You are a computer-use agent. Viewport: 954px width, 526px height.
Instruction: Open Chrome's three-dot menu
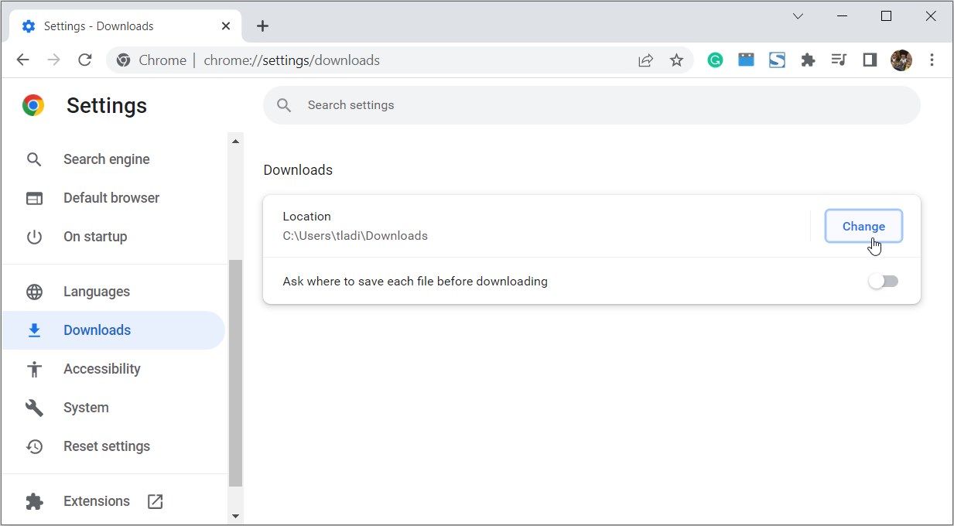(932, 60)
